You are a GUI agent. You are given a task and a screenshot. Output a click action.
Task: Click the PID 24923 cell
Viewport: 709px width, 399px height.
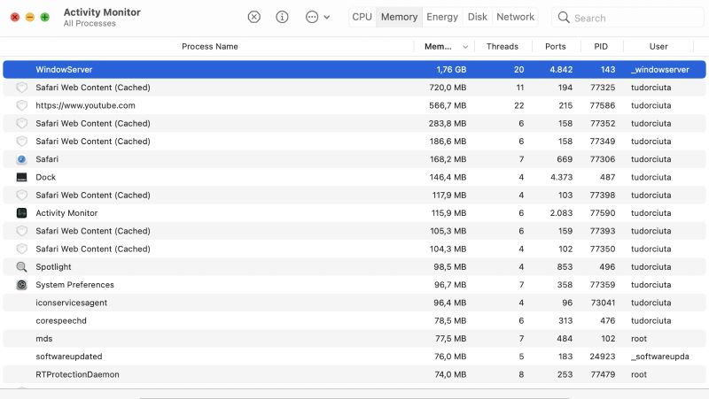603,357
